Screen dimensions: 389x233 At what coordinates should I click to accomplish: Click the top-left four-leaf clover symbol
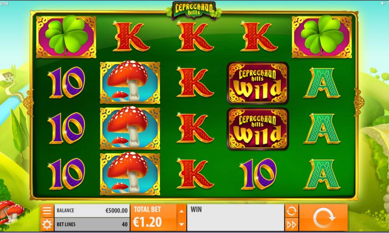click(66, 37)
